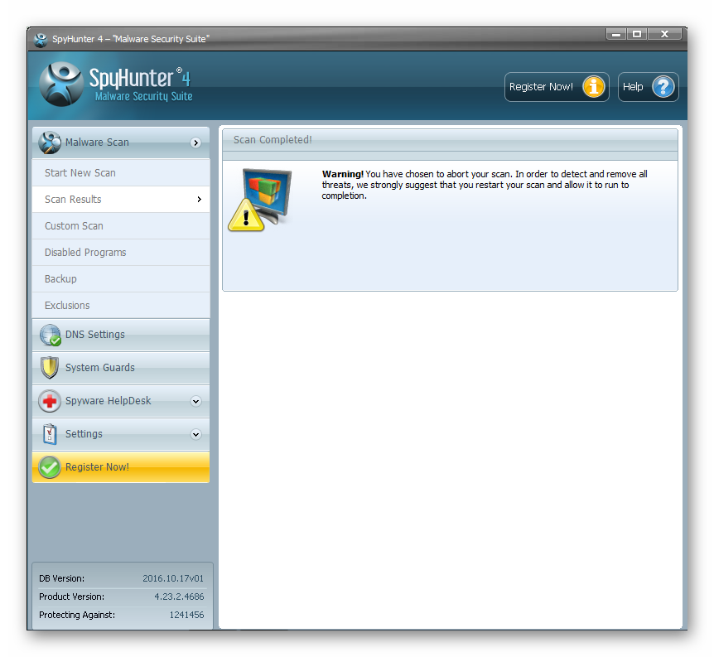The image size is (714, 657).
Task: Open DNS Settings panel
Action: click(121, 335)
